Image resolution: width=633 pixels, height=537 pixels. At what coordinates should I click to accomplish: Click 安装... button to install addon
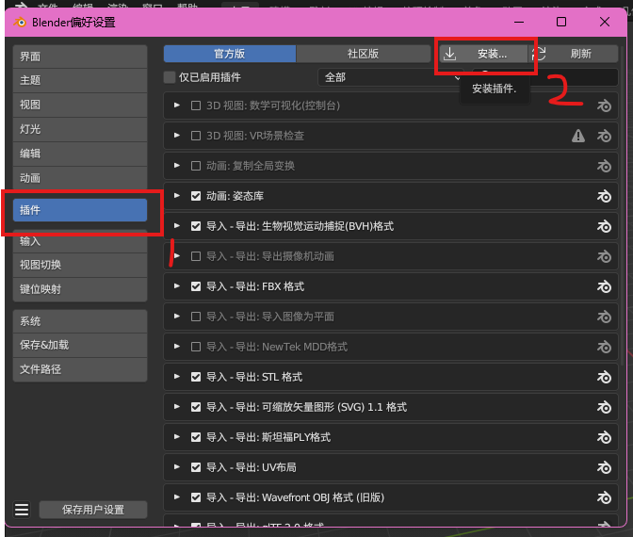point(483,54)
